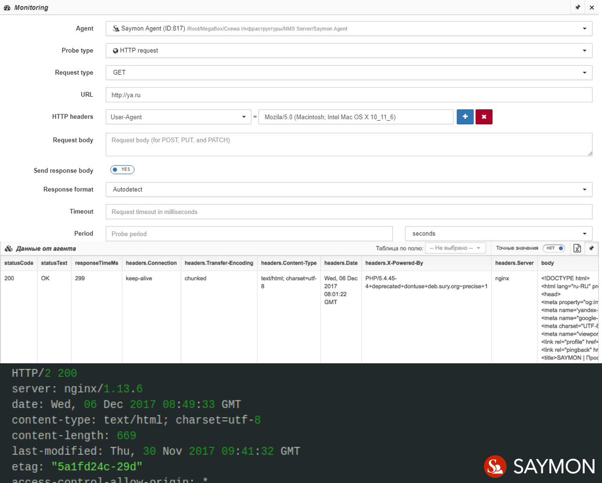Select the 299 response time cell

(x=97, y=317)
